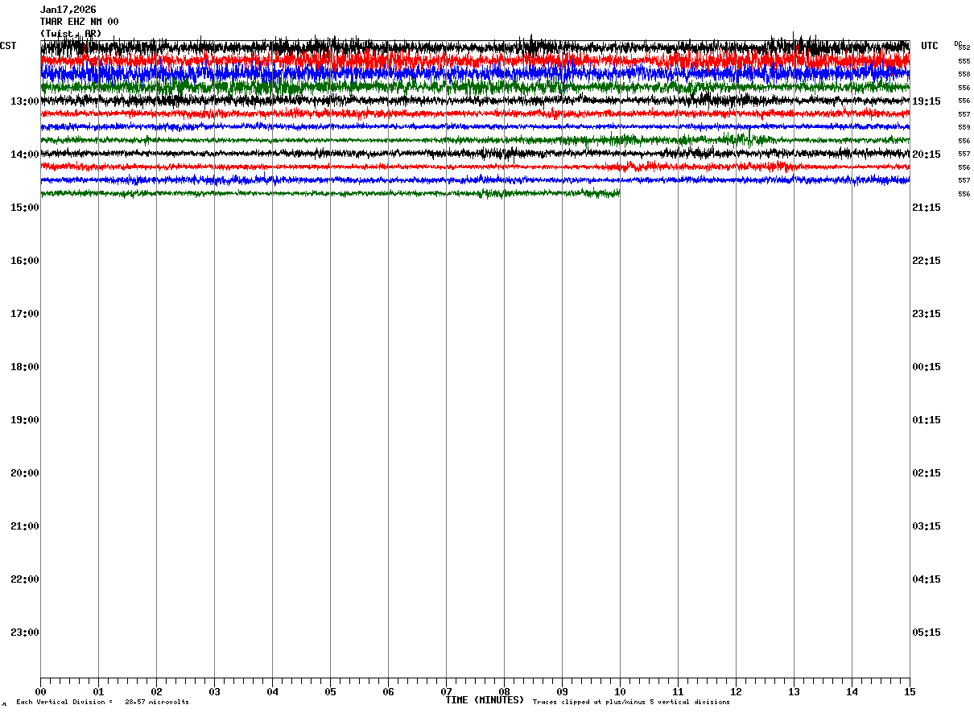Image resolution: width=974 pixels, height=713 pixels.
Task: Select the 23:00 CST time label
Action: point(25,633)
